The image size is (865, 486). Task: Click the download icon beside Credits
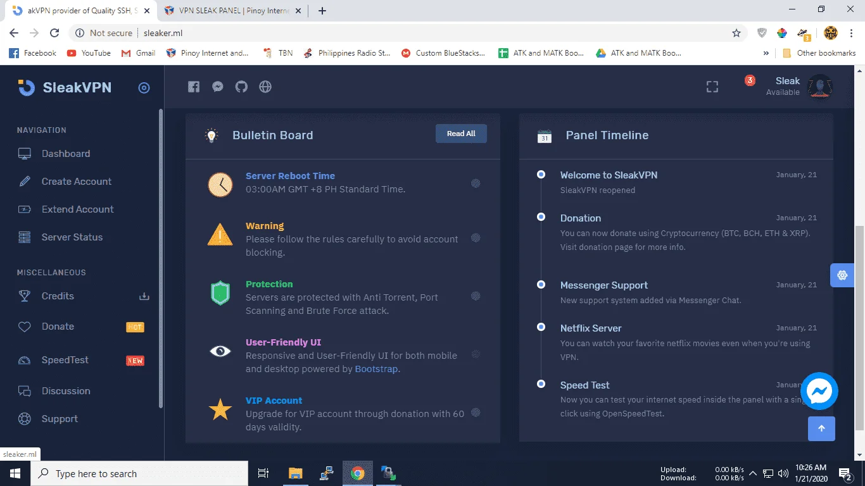(x=144, y=296)
